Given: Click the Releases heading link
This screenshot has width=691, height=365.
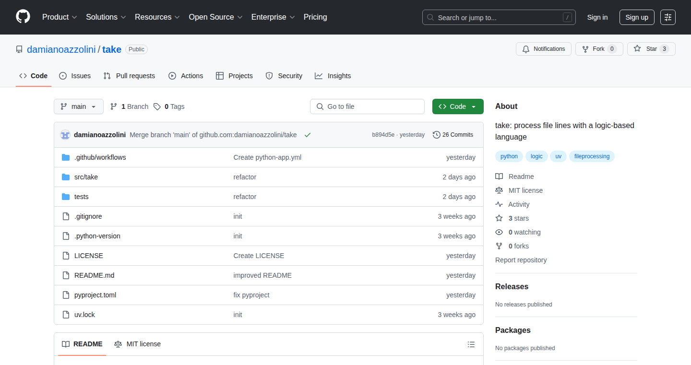Looking at the screenshot, I should coord(512,286).
